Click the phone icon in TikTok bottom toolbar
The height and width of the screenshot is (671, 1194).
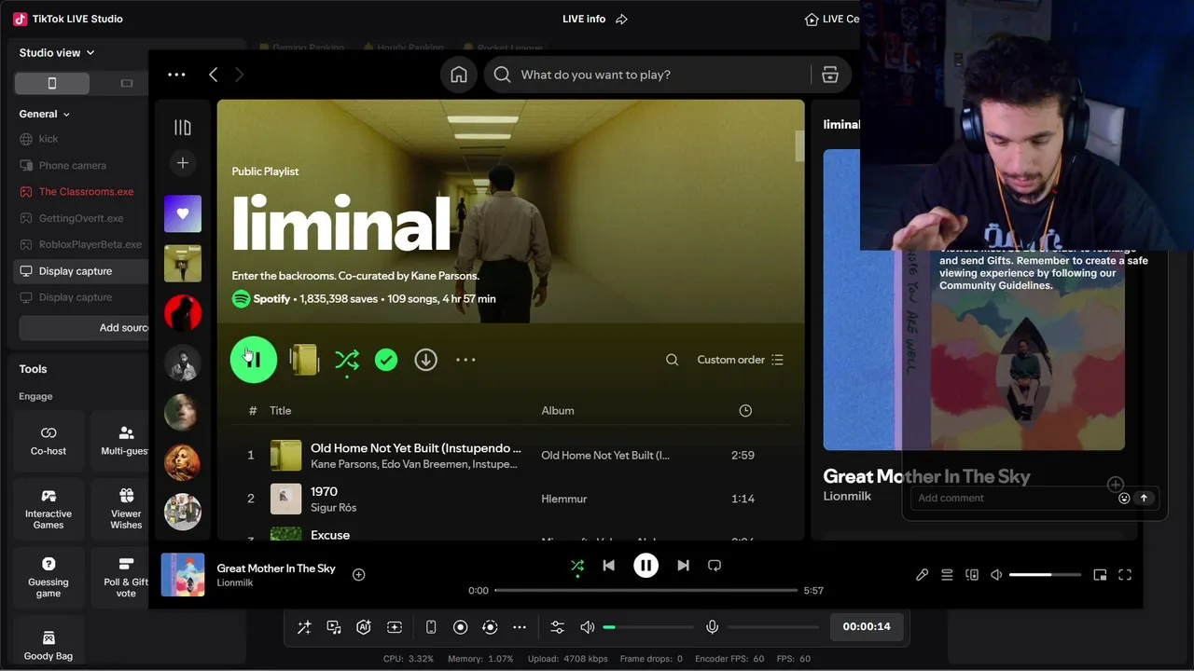click(x=431, y=627)
